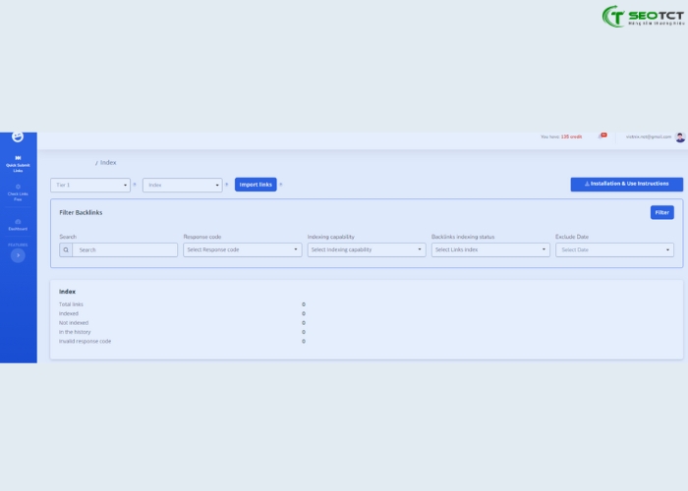Open the Index type dropdown
Screen dimensions: 688x491
click(183, 185)
